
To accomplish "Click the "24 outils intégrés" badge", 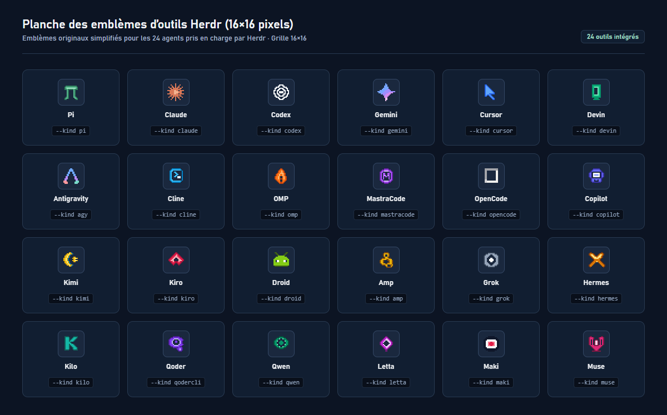I will tap(613, 37).
